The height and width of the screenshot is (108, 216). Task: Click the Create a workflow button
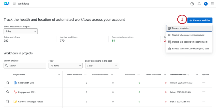pos(200,20)
